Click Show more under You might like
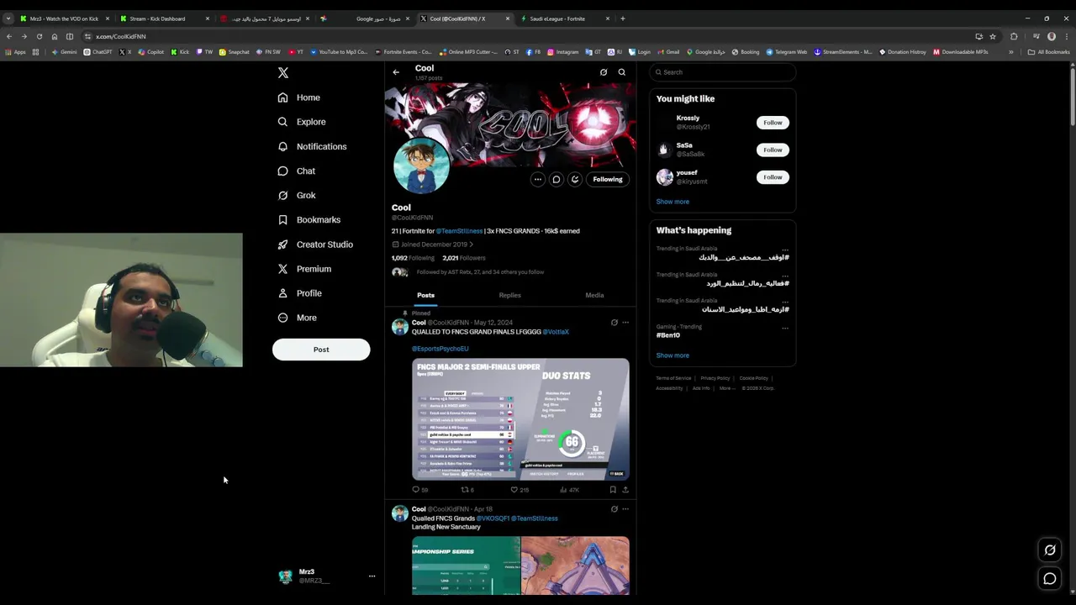Viewport: 1076px width, 605px height. point(672,202)
